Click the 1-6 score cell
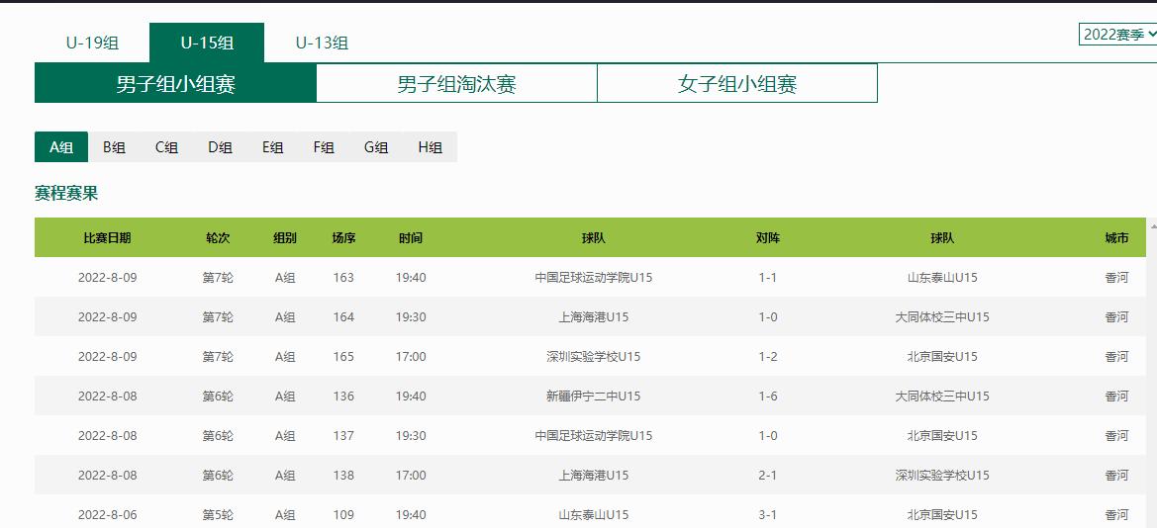The height and width of the screenshot is (528, 1157). click(768, 396)
